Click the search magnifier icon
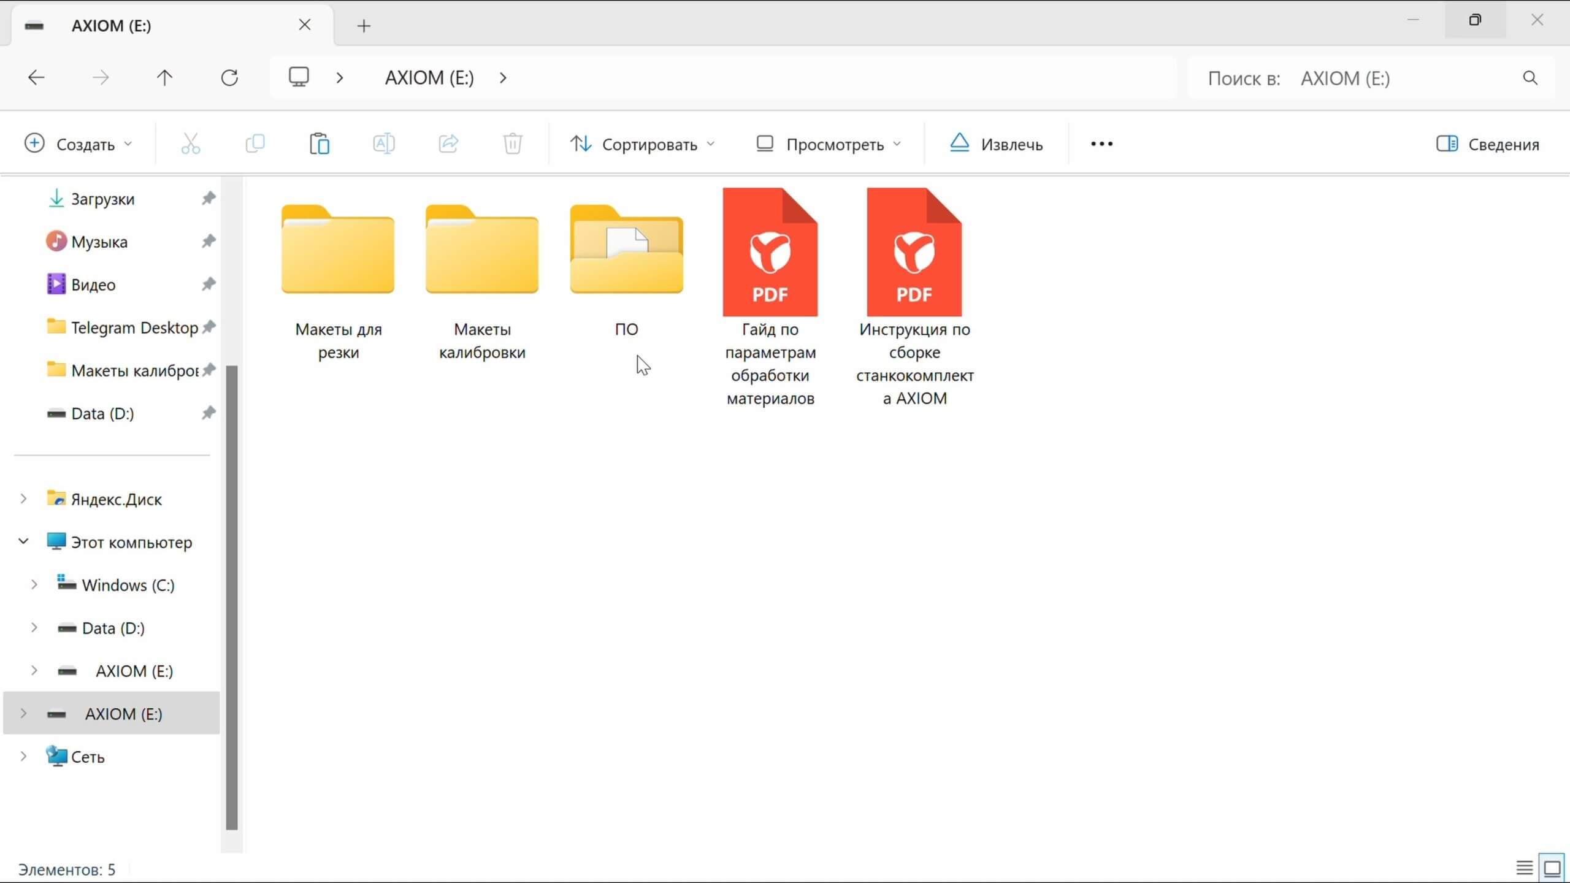Image resolution: width=1570 pixels, height=883 pixels. click(1530, 78)
